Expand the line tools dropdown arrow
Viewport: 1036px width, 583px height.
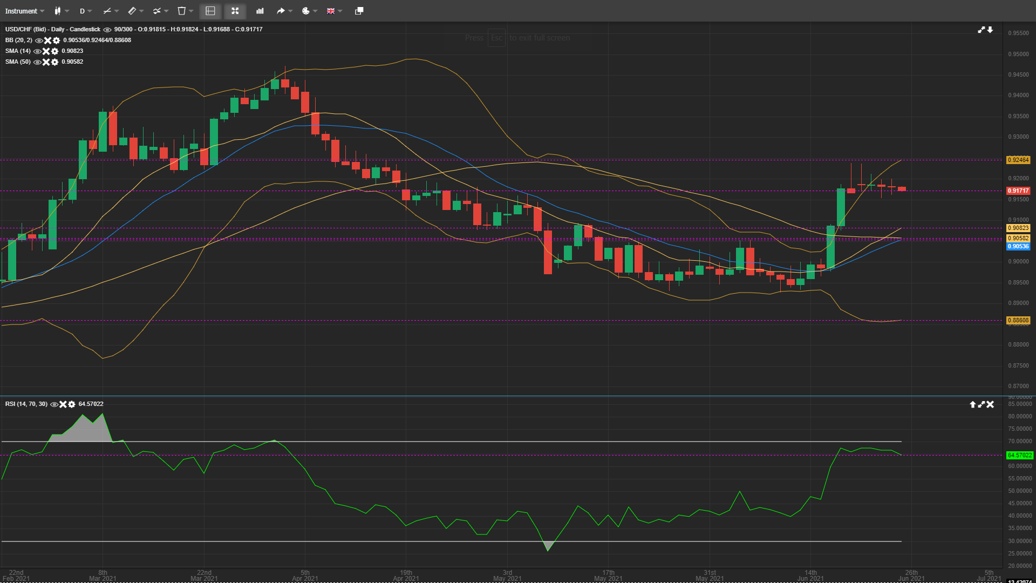[117, 11]
